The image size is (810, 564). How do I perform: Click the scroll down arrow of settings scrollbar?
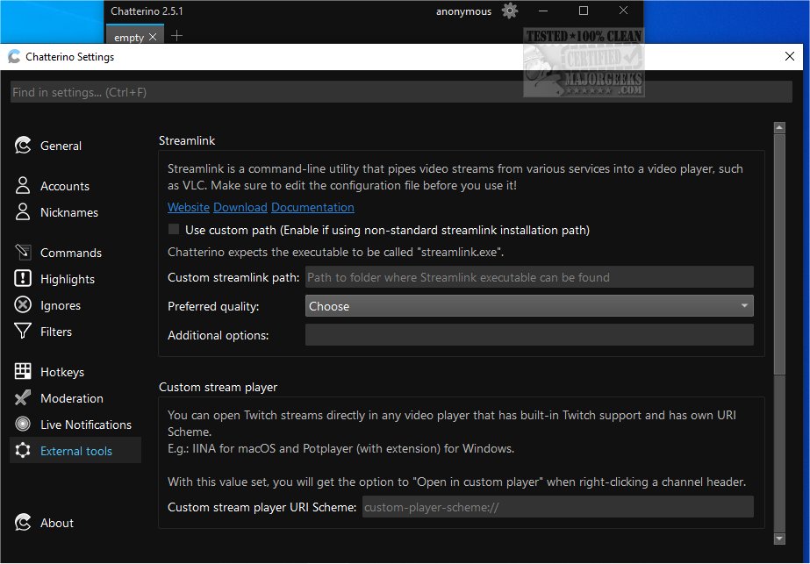[x=778, y=538]
